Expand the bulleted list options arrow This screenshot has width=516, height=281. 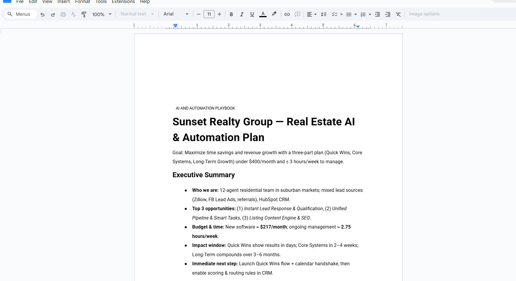[356, 14]
